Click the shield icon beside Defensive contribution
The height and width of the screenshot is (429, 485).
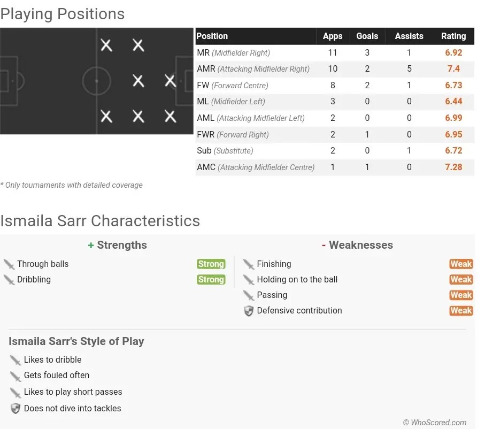click(x=248, y=311)
